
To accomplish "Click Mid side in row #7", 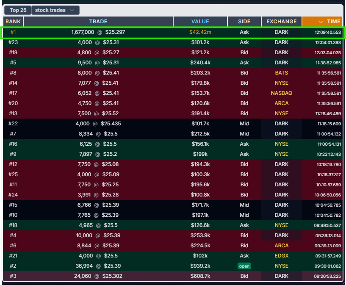I will click(244, 134).
